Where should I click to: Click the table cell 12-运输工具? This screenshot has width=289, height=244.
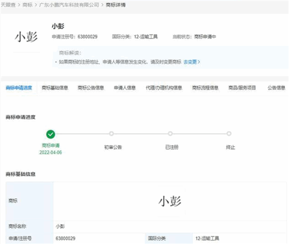click(x=239, y=238)
